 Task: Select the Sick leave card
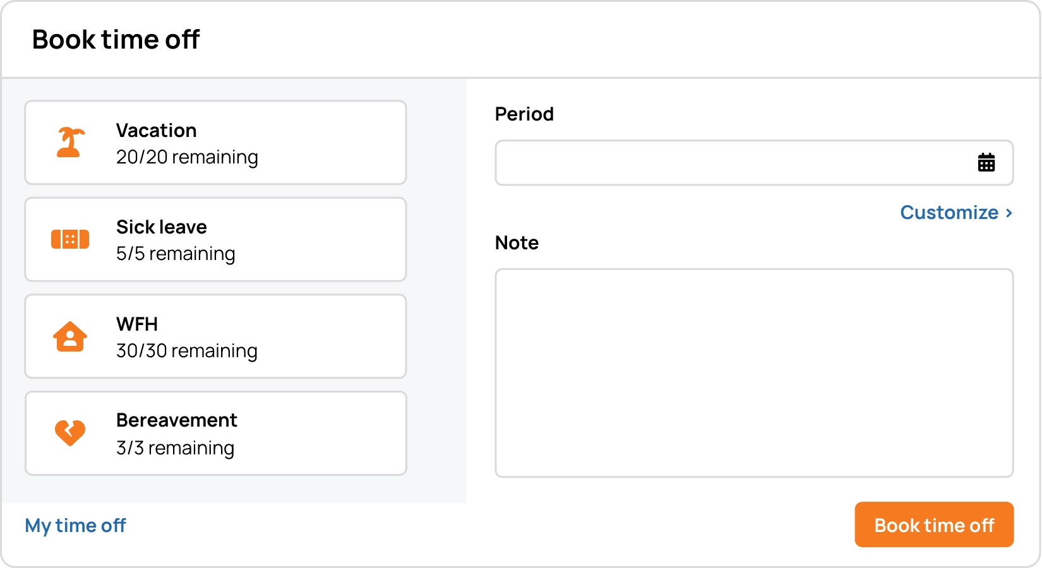point(215,239)
